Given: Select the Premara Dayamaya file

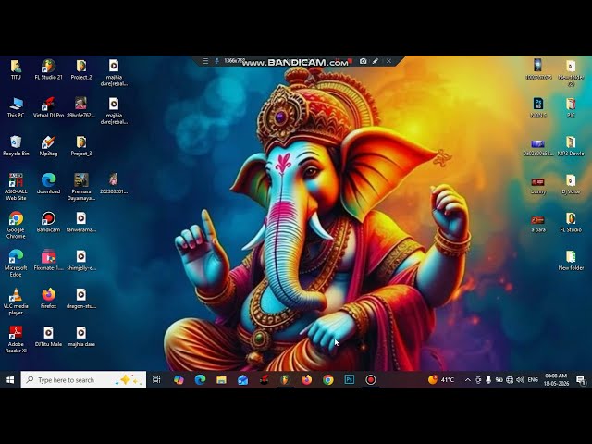Looking at the screenshot, I should coord(81,187).
